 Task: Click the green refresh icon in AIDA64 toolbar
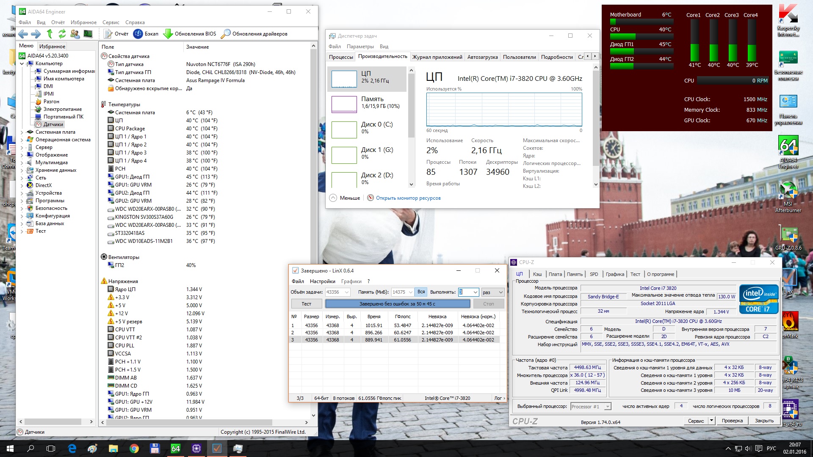[x=62, y=34]
